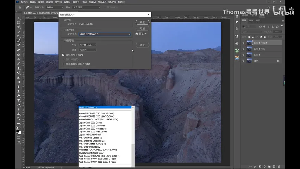Open the sample 所有图层 dropdown
Image resolution: width=300 pixels, height=169 pixels.
[x=87, y=7]
